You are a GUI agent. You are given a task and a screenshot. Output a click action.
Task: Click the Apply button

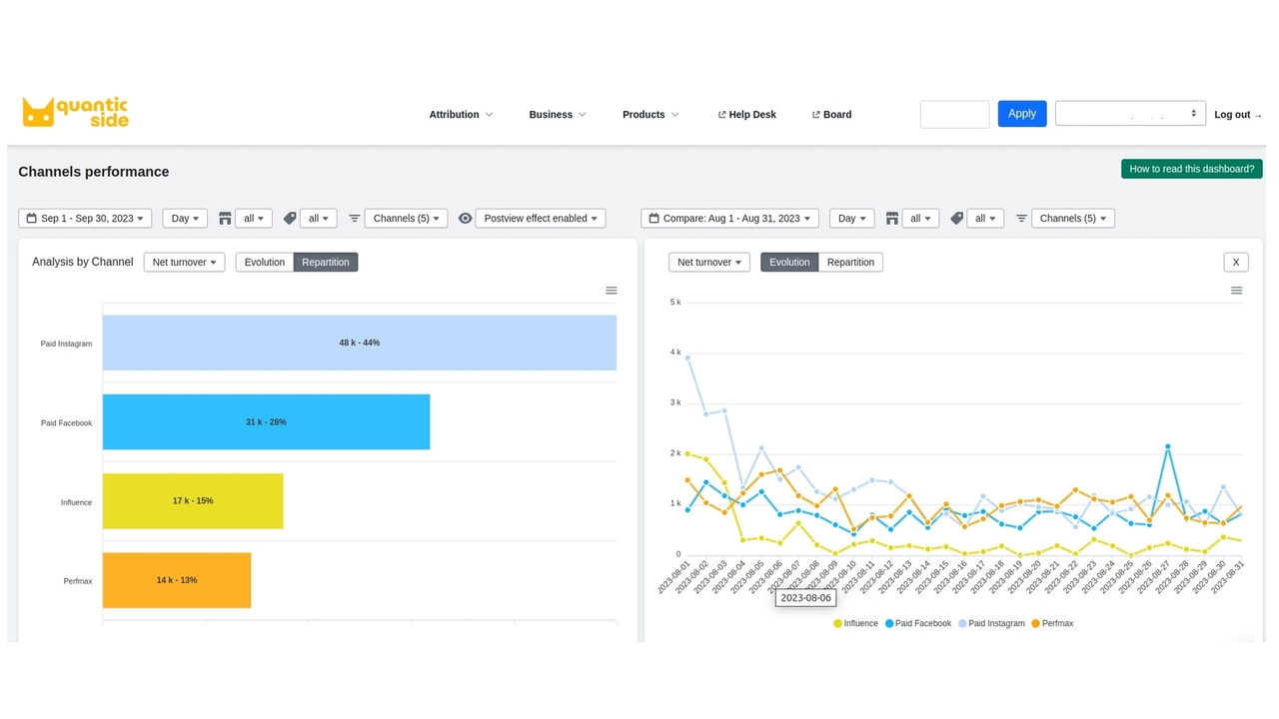(x=1021, y=113)
